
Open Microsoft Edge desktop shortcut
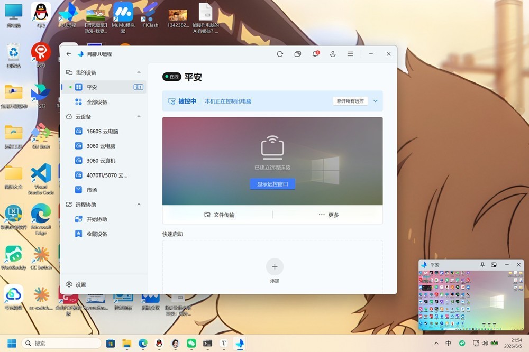click(41, 219)
